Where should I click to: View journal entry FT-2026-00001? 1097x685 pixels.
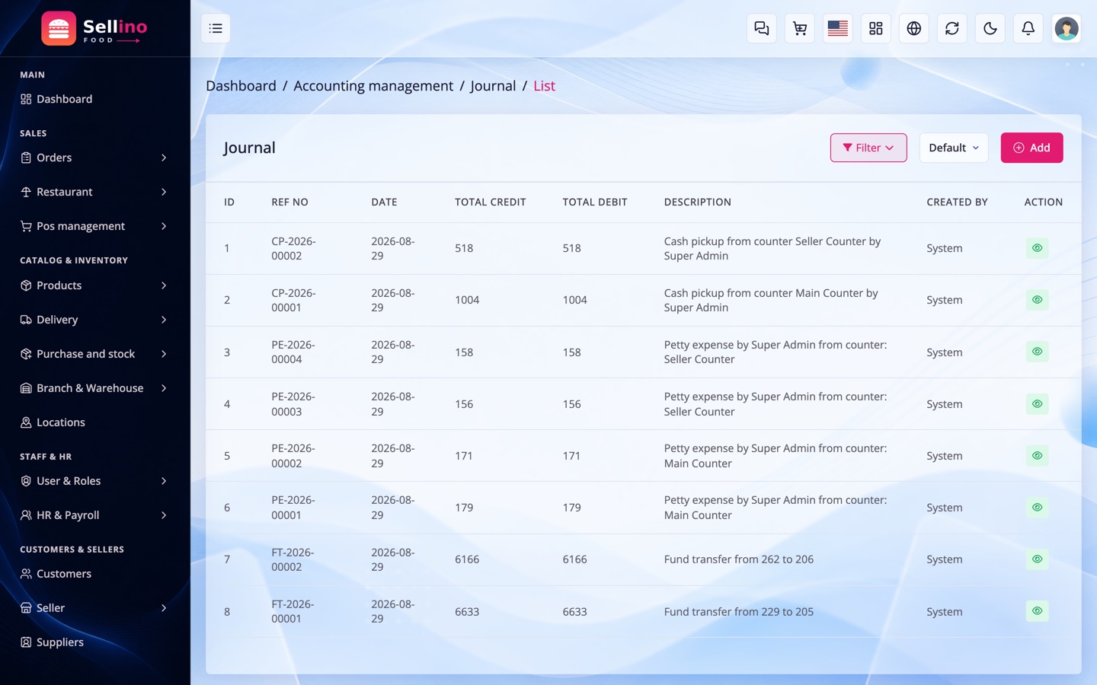pos(1037,611)
